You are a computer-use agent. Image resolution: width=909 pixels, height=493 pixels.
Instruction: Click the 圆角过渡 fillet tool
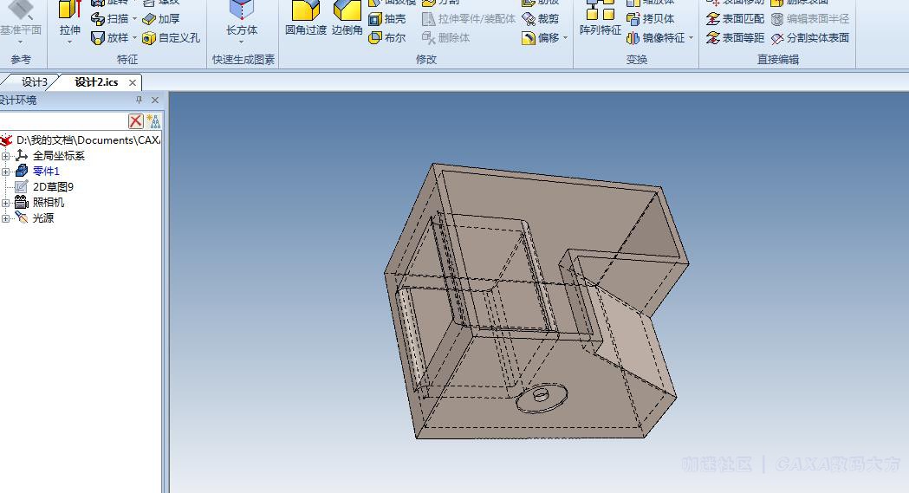click(x=305, y=19)
